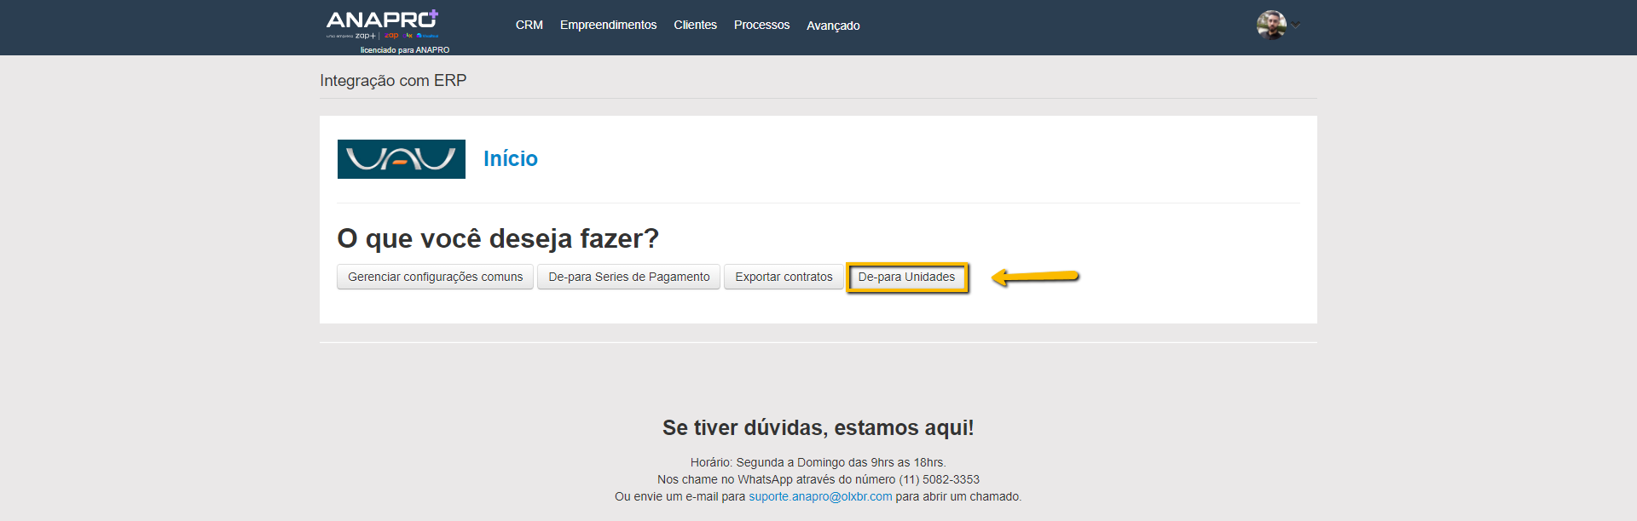Open the Empreendimentos menu
The image size is (1637, 521).
click(x=608, y=26)
